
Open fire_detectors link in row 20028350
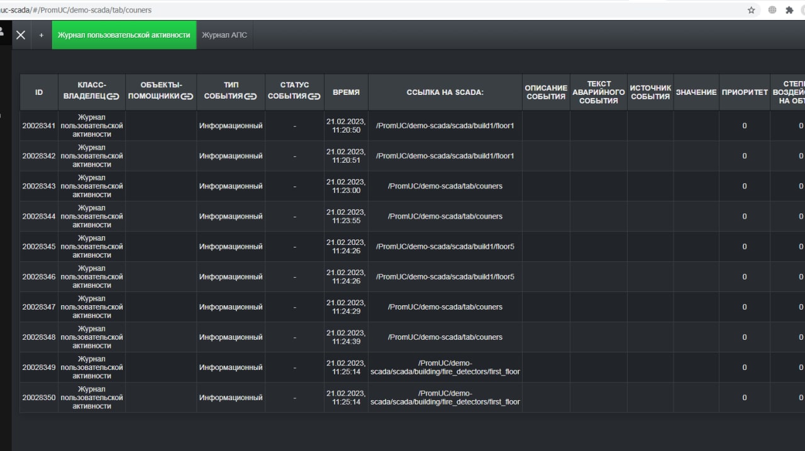point(445,398)
